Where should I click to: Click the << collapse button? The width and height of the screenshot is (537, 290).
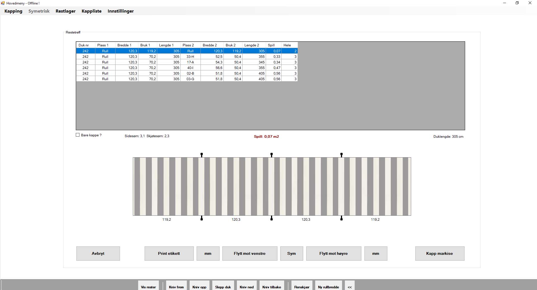tap(350, 287)
